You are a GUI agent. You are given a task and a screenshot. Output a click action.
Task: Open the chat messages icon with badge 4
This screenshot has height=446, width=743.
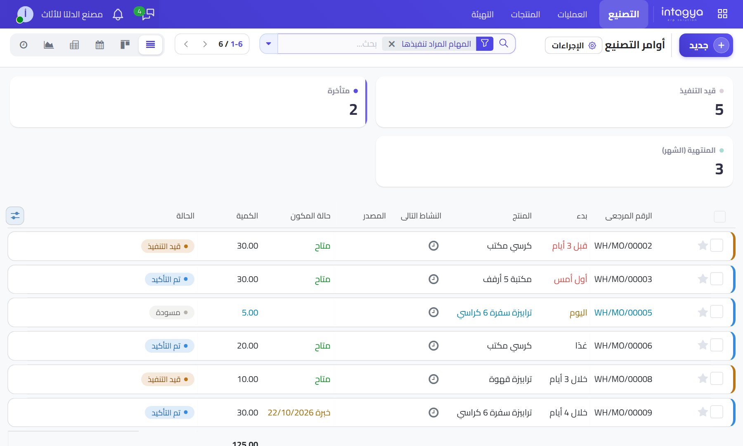[144, 13]
